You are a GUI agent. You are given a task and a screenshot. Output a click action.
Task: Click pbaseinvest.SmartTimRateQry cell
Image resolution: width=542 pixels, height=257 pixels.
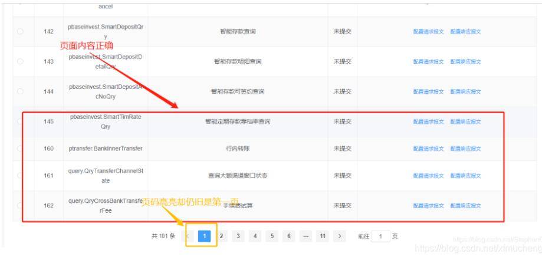(x=106, y=121)
